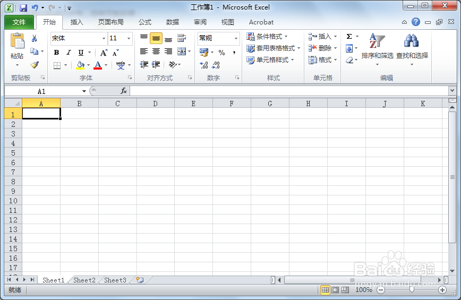Viewport: 461px width, 300px height.
Task: Click 删除 delete cells button
Action: point(322,48)
